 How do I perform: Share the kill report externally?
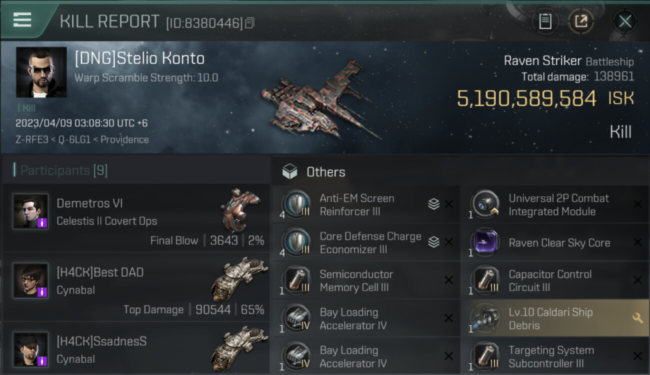click(581, 21)
